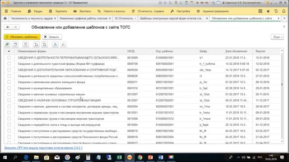The height and width of the screenshot is (162, 289).
Task: Check the row for турфирма form
Action: coord(9,64)
